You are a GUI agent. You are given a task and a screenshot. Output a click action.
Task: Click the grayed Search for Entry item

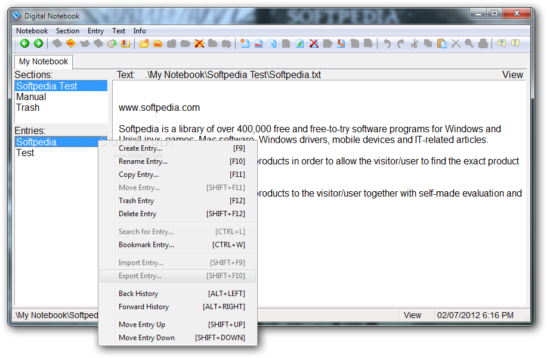[x=178, y=232]
